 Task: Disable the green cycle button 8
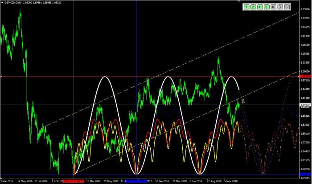click(267, 7)
